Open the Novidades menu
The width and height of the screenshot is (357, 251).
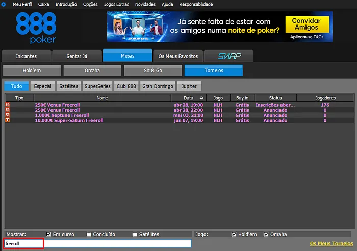point(145,4)
